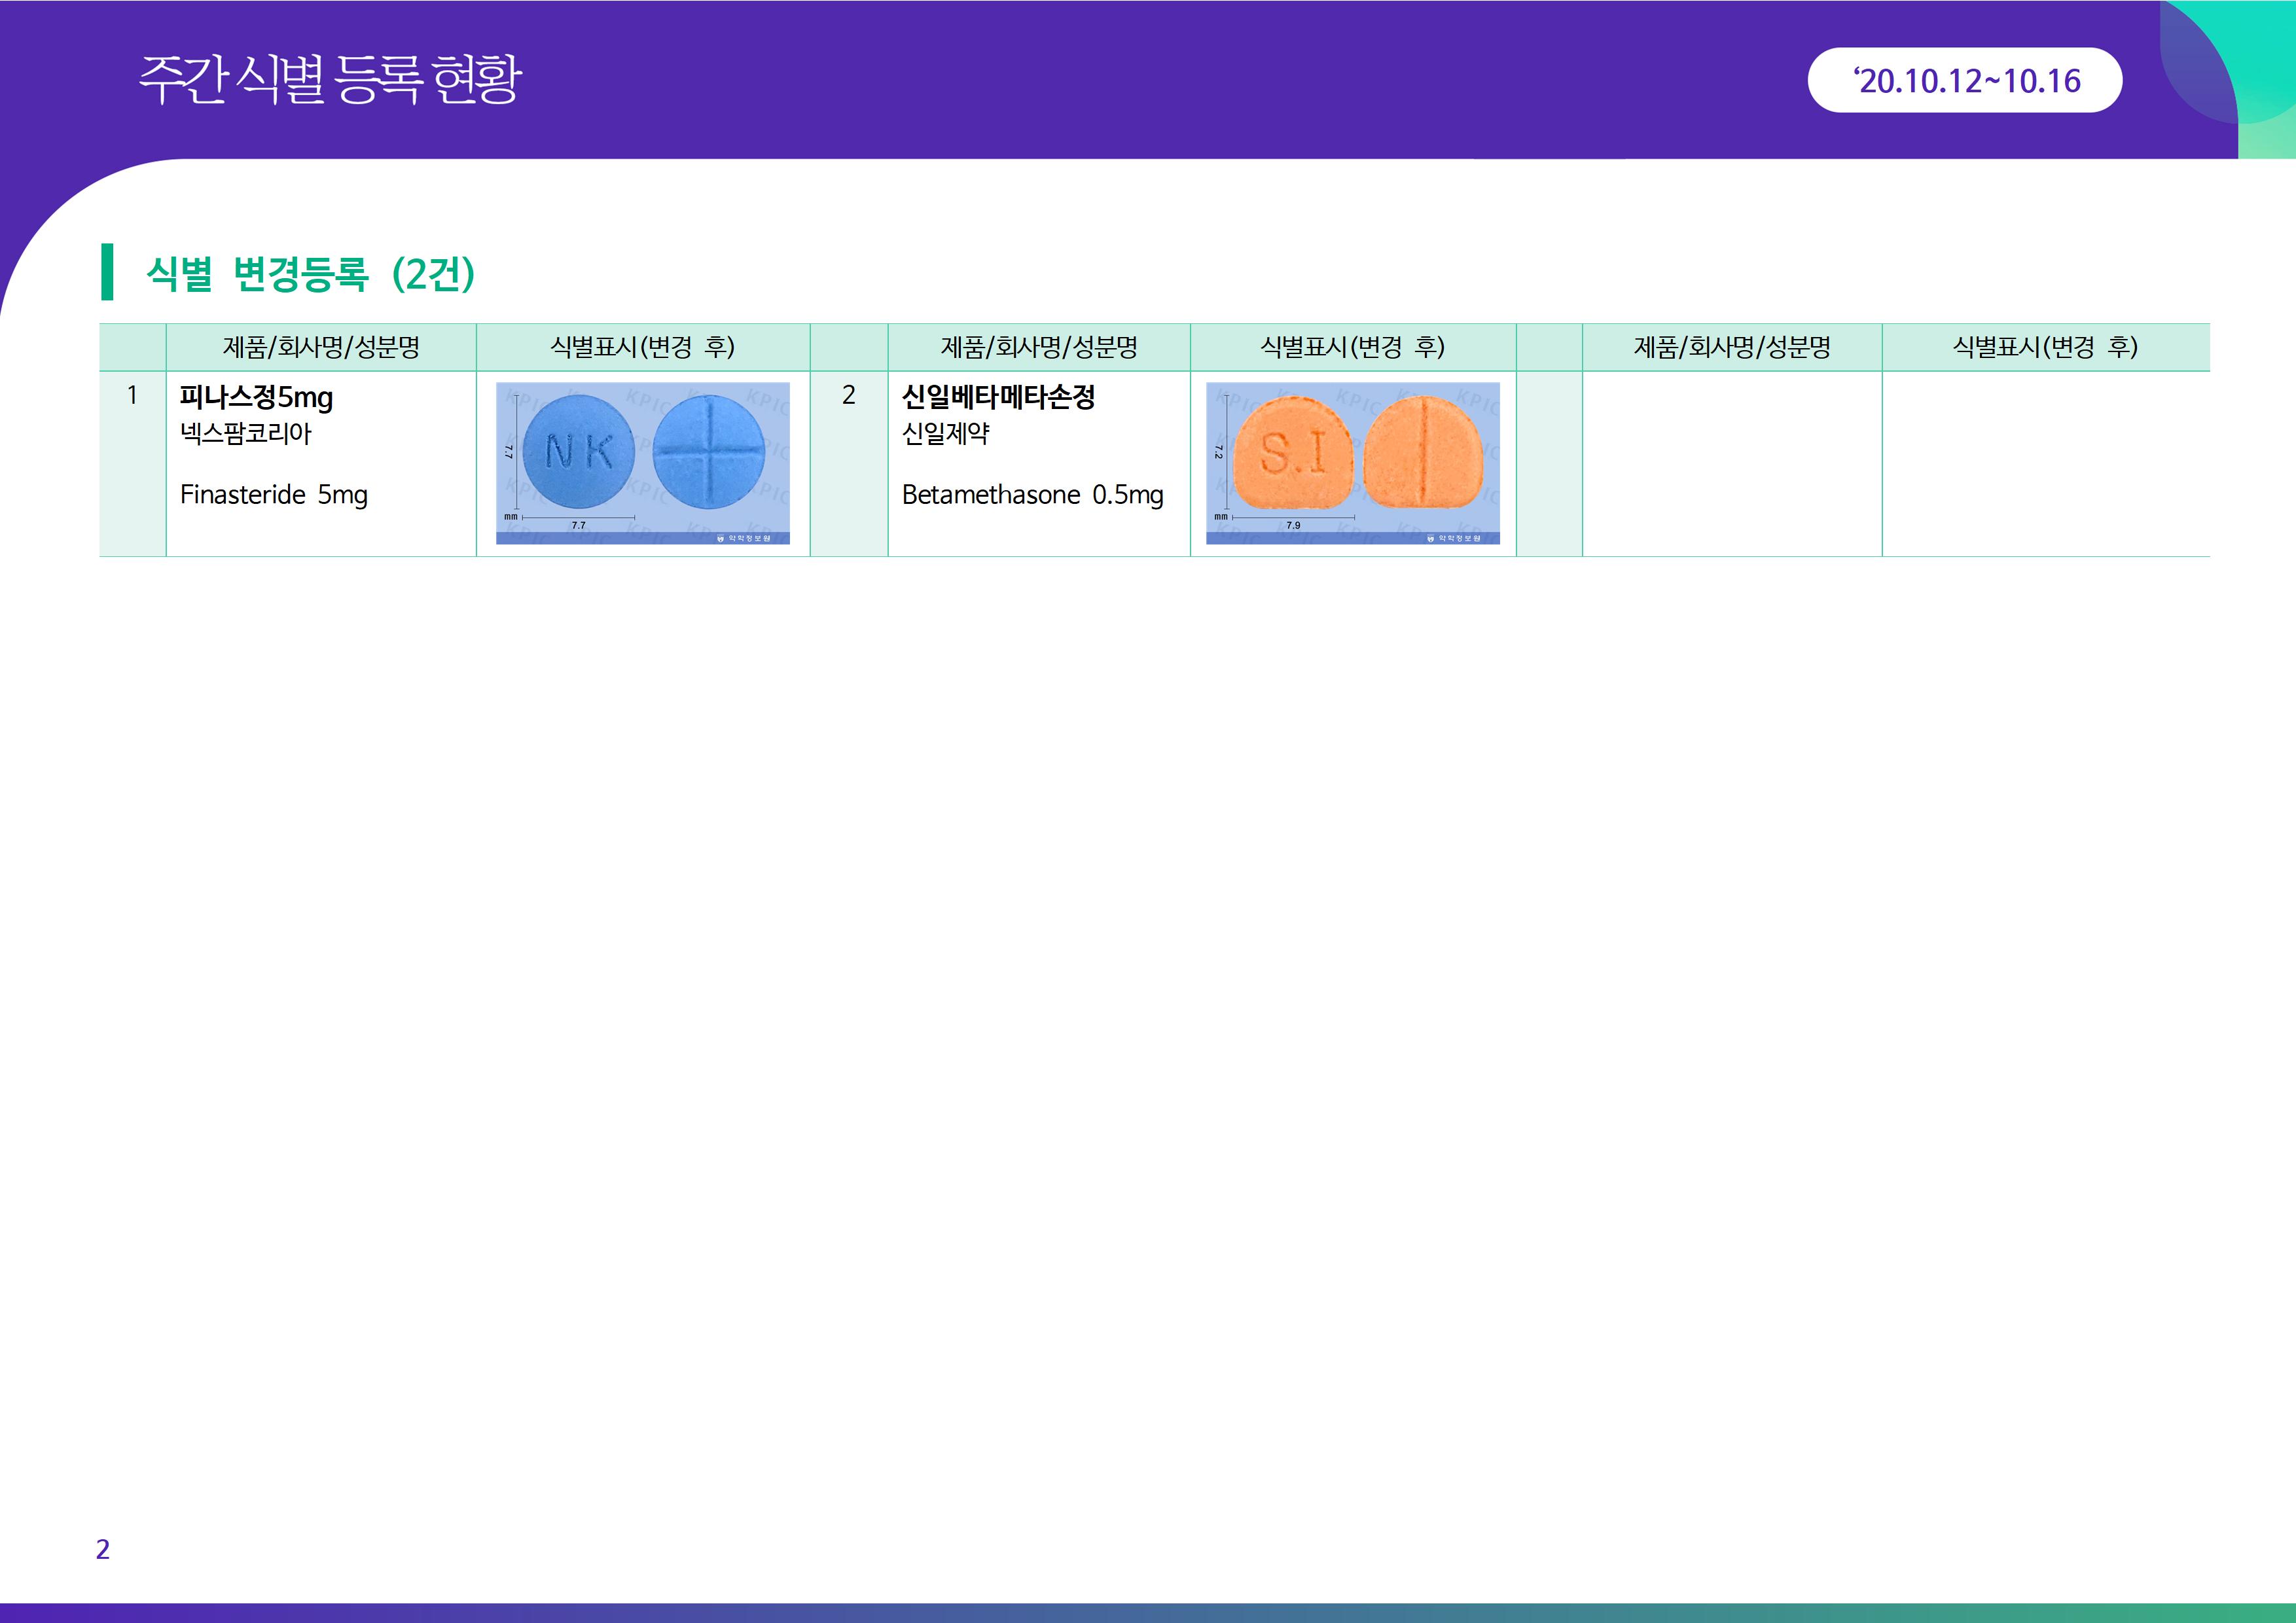Viewport: 2296px width, 1623px height.
Task: Click the 약학정보원 logo under orange pills
Action: click(x=1454, y=538)
